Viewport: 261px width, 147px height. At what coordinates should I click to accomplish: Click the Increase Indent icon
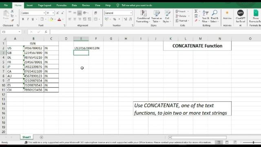[90, 19]
